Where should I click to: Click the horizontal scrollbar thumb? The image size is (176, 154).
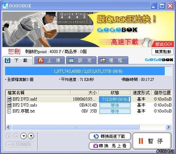(75, 127)
